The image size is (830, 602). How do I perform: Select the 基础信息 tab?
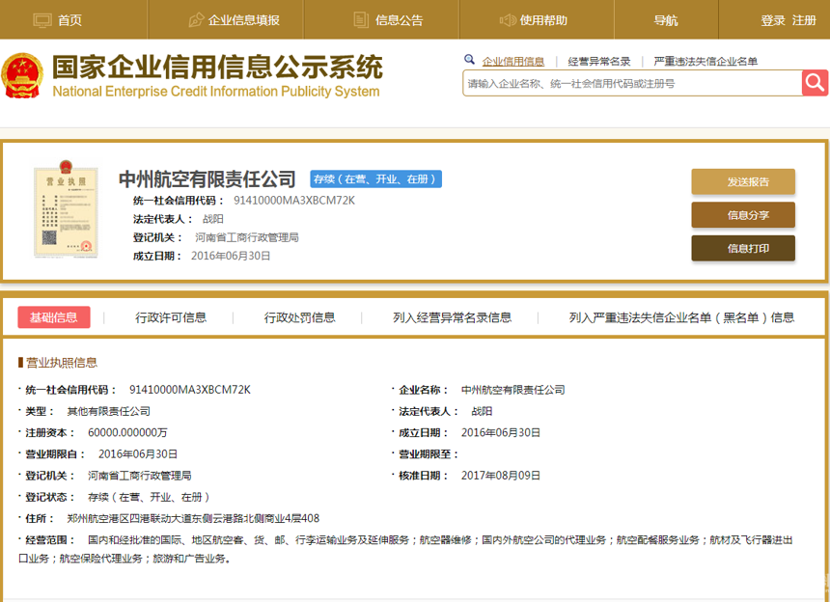click(53, 317)
